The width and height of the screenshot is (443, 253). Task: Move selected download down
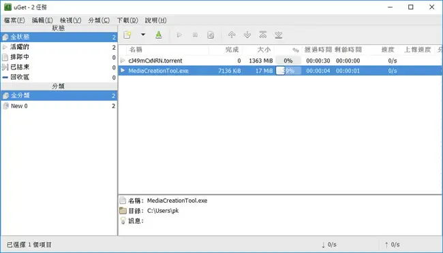click(247, 35)
